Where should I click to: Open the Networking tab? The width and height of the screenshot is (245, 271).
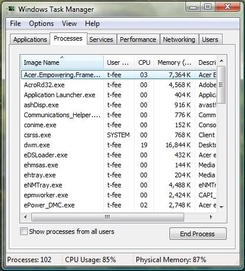click(x=179, y=39)
